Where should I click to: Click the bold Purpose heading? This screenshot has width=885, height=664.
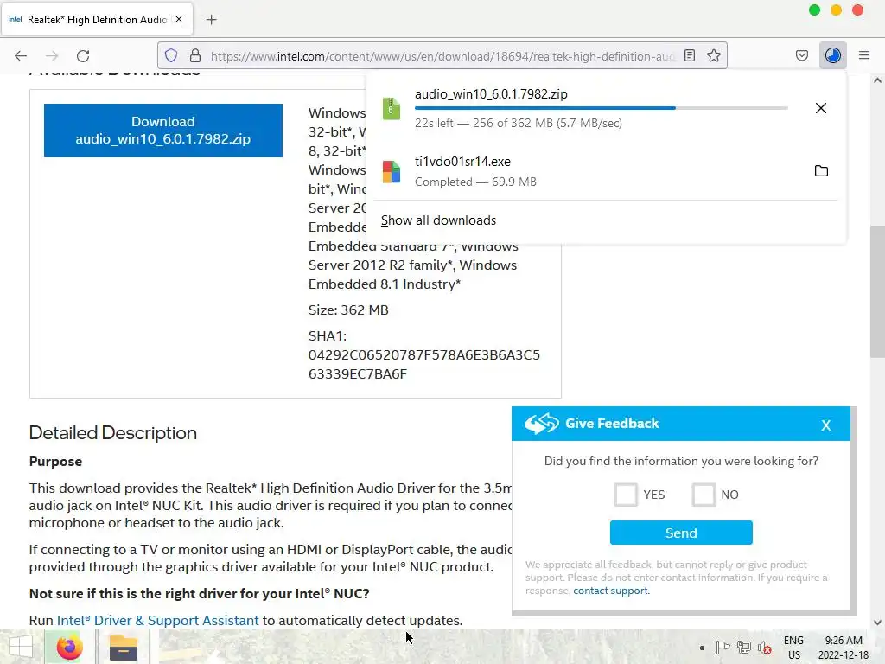click(55, 462)
